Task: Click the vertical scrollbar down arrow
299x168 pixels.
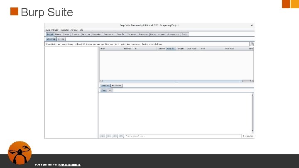Action: pyautogui.click(x=252, y=132)
